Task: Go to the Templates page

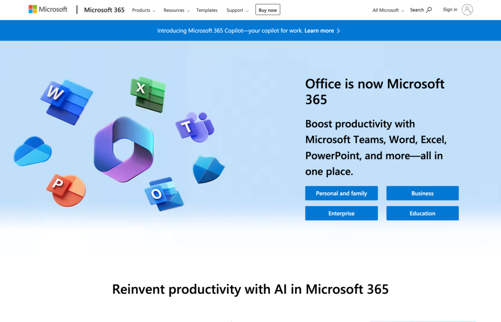Action: pos(207,10)
